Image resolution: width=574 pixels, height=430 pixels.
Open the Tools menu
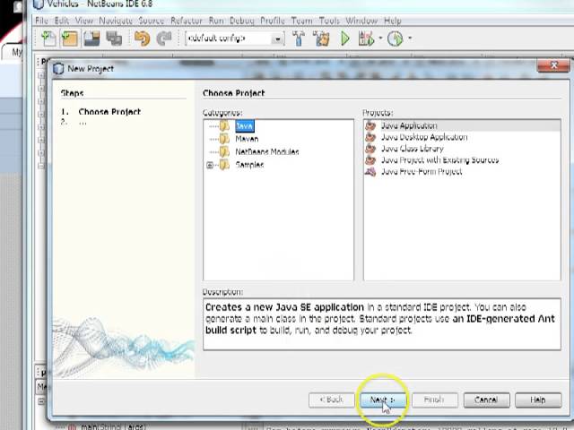(329, 21)
